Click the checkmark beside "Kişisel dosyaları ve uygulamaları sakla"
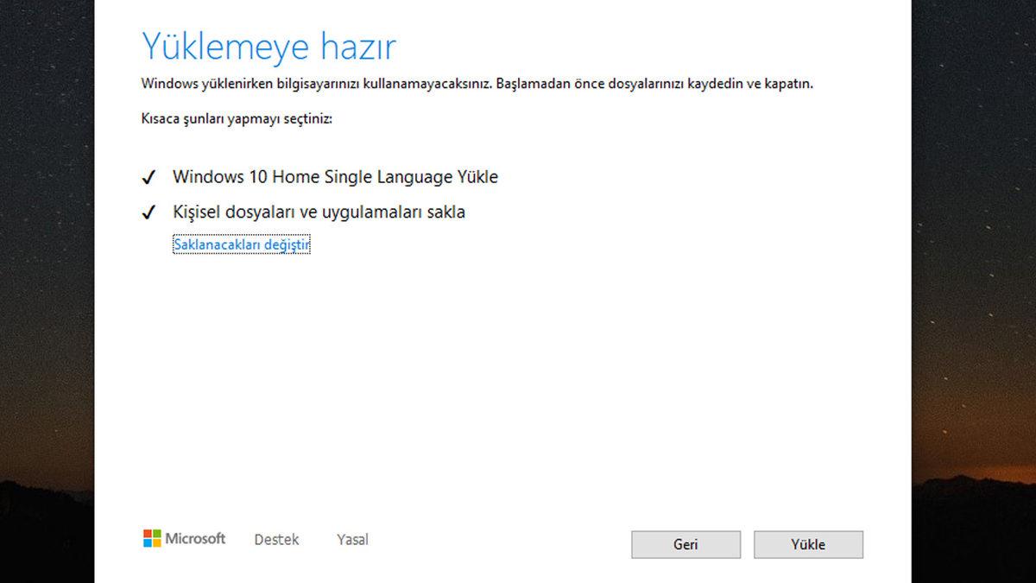The height and width of the screenshot is (583, 1036). point(148,211)
